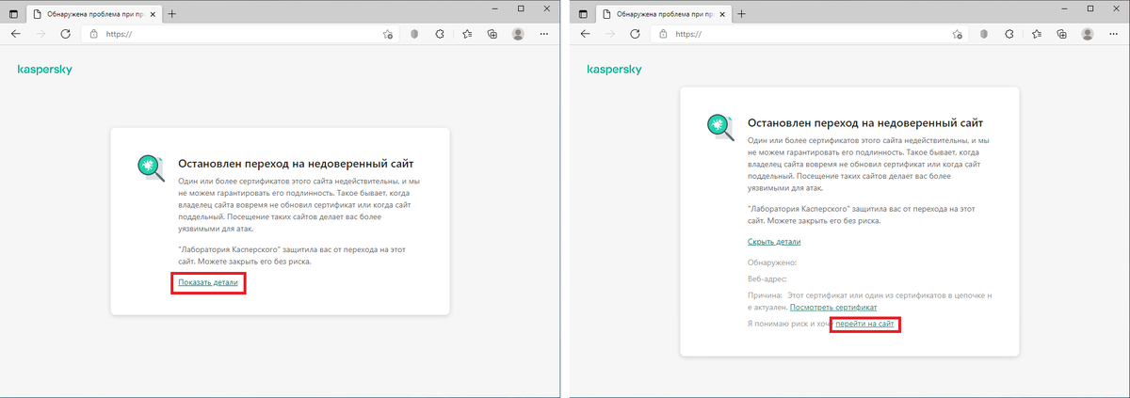Open Extensions puzzle icon in left window
Image resolution: width=1130 pixels, height=398 pixels.
(440, 34)
